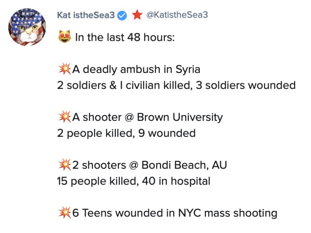Click the collision emoji before the NYC shooting line
This screenshot has width=311, height=233.
click(64, 213)
